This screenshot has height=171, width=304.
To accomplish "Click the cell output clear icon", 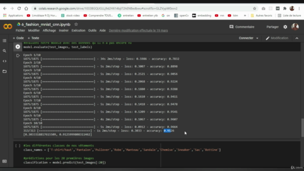I will click(18, 56).
